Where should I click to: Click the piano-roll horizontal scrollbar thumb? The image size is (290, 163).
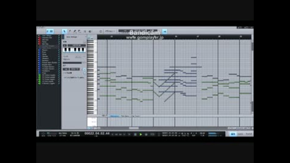tap(134, 128)
